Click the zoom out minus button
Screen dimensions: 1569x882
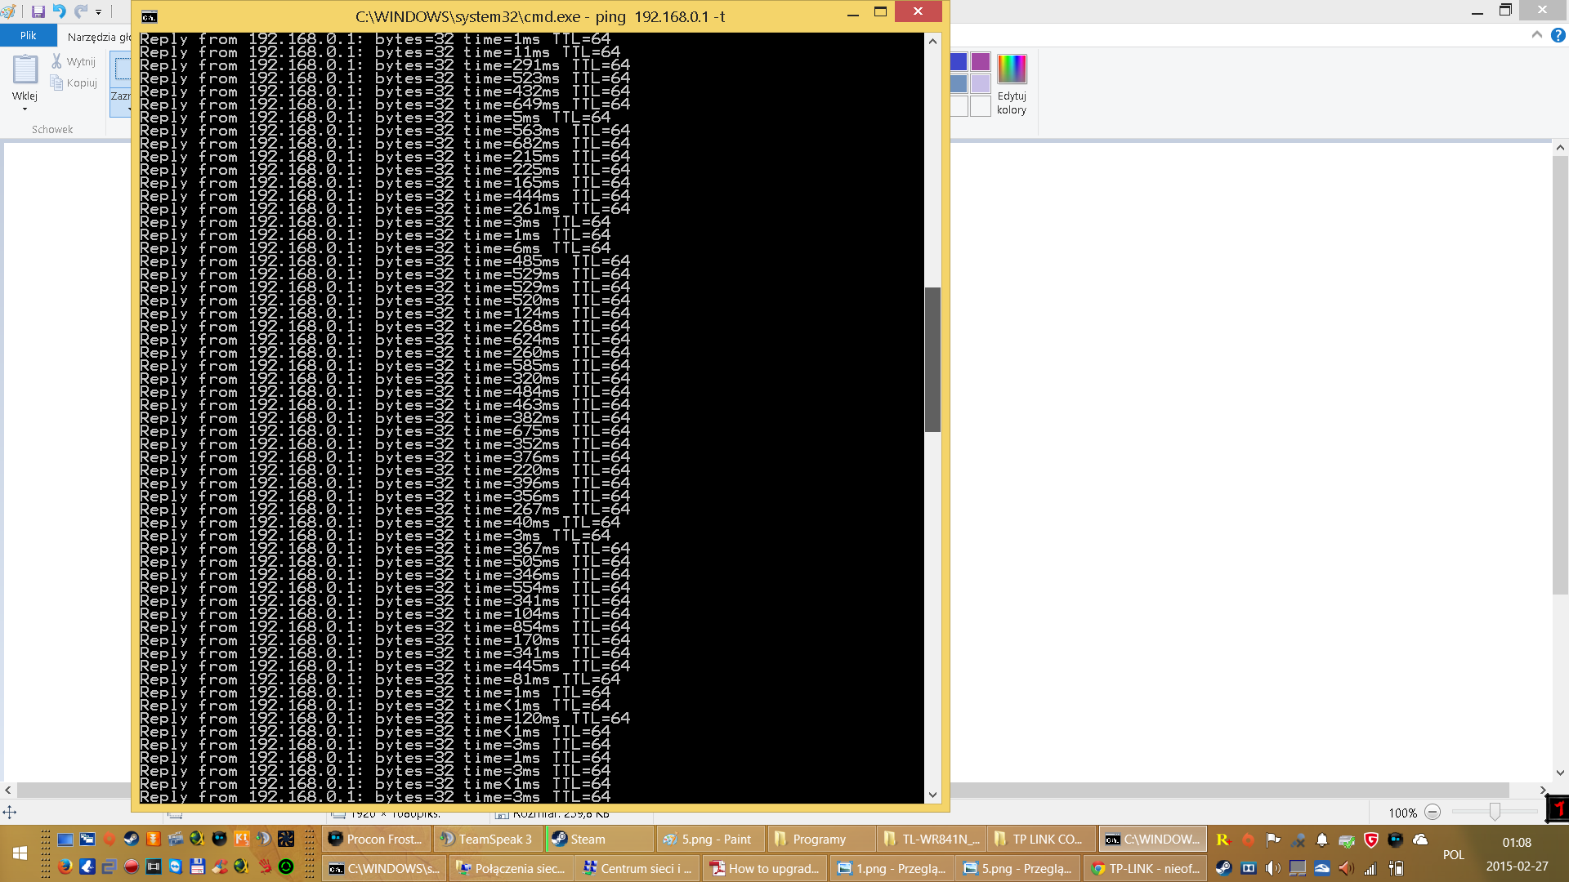pyautogui.click(x=1433, y=812)
